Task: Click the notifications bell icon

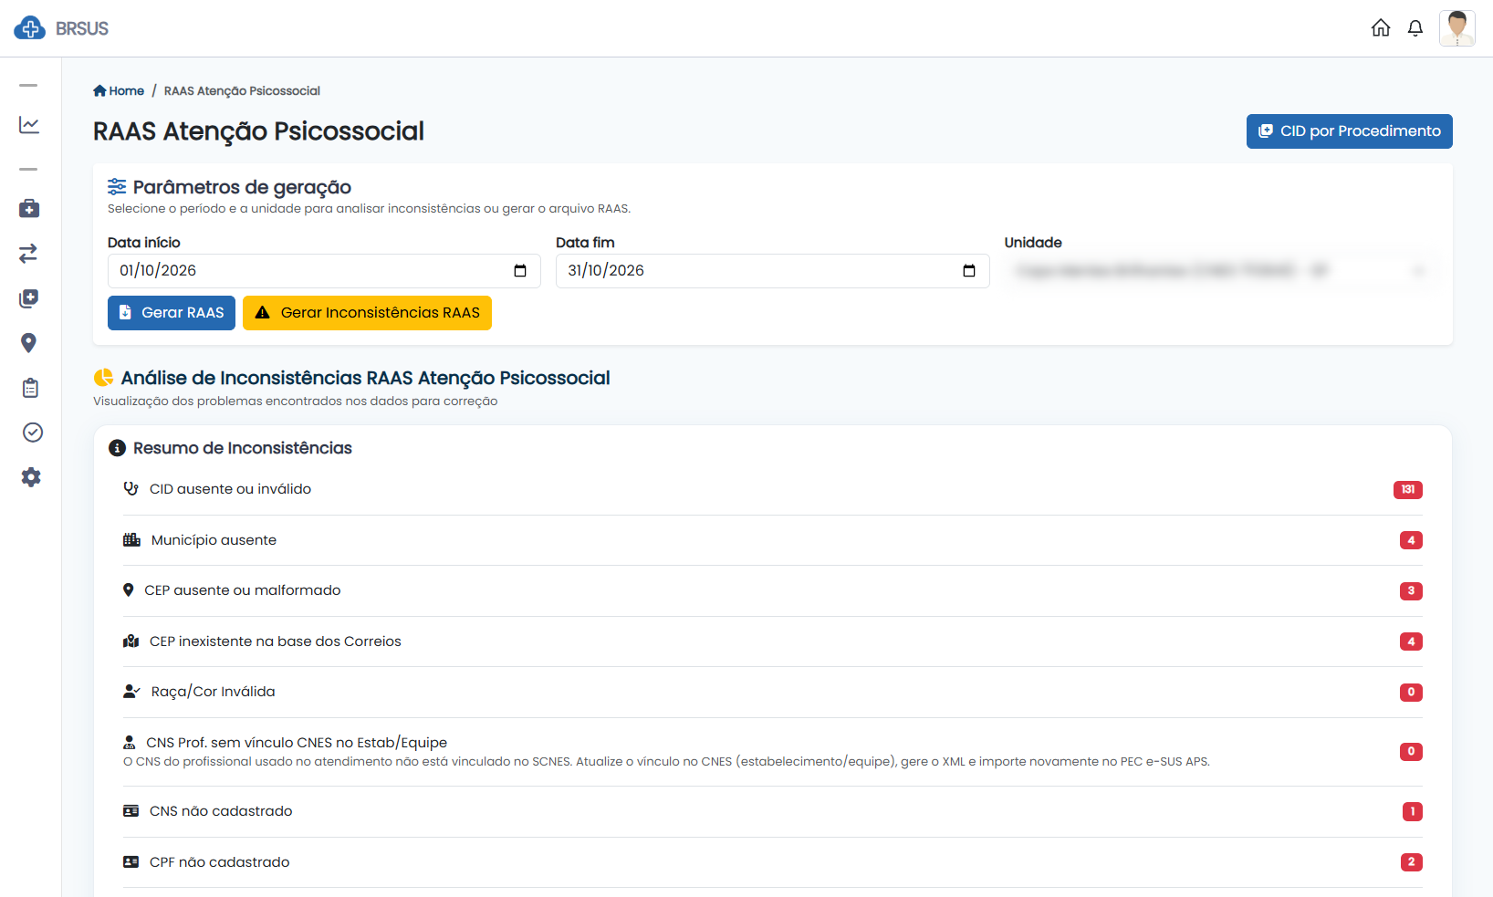Action: pyautogui.click(x=1415, y=28)
